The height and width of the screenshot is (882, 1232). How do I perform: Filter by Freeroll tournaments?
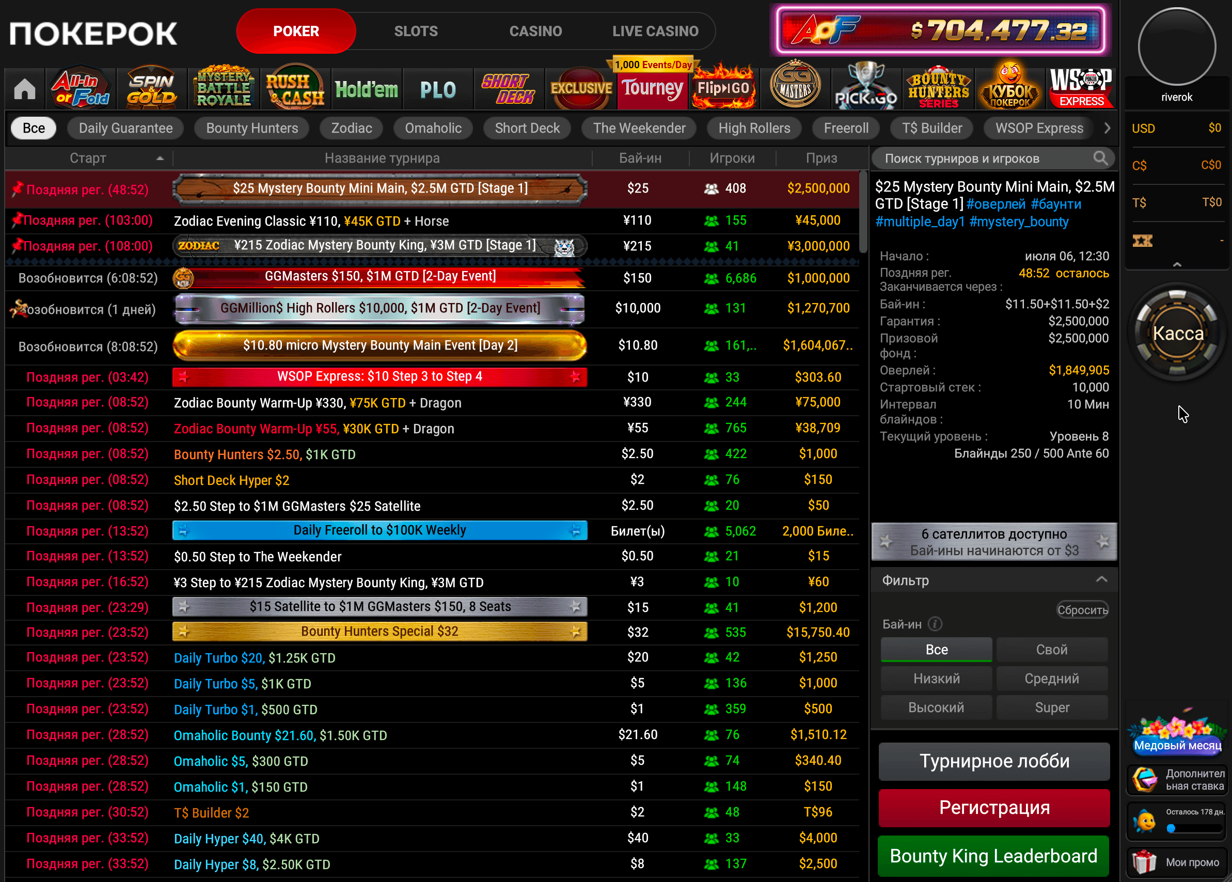[x=846, y=128]
